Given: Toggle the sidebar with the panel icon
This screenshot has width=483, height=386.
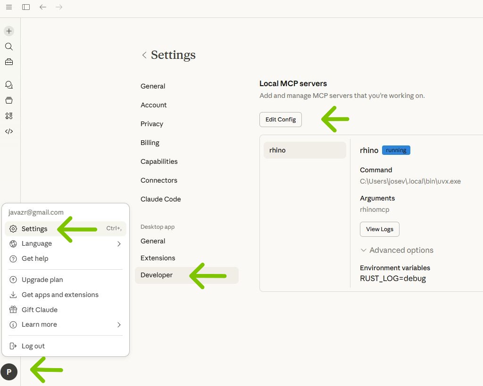Looking at the screenshot, I should (26, 7).
